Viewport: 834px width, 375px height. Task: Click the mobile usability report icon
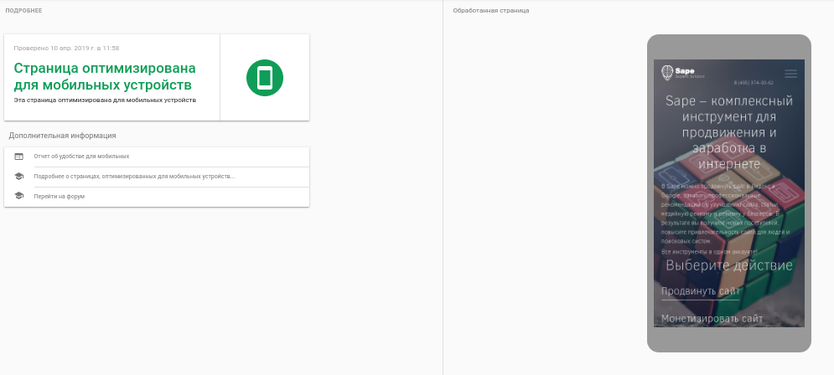pos(19,157)
